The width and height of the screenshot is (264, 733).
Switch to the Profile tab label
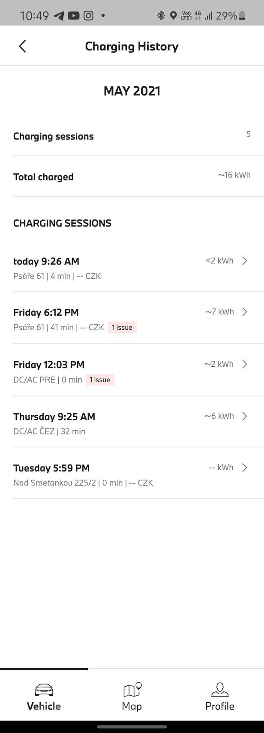click(x=219, y=706)
